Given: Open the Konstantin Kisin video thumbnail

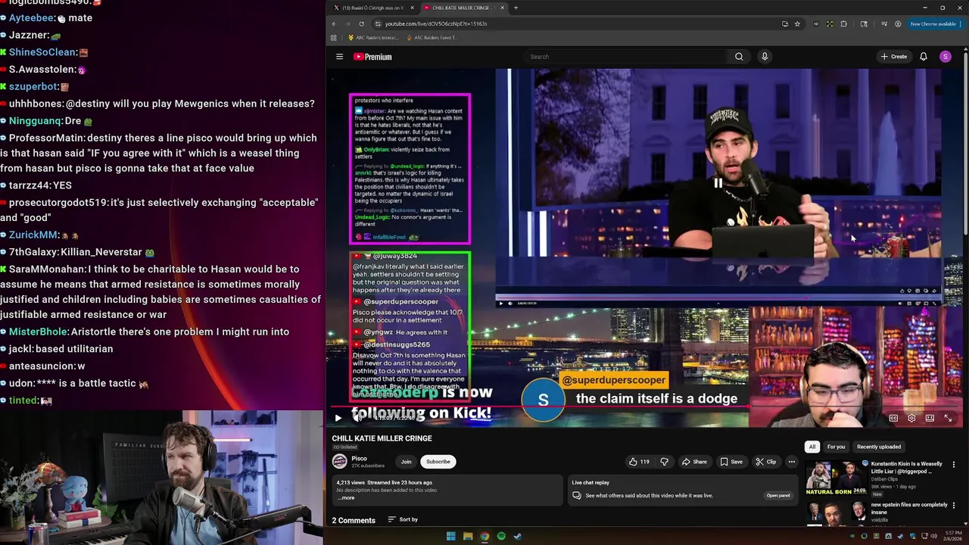Looking at the screenshot, I should (837, 478).
